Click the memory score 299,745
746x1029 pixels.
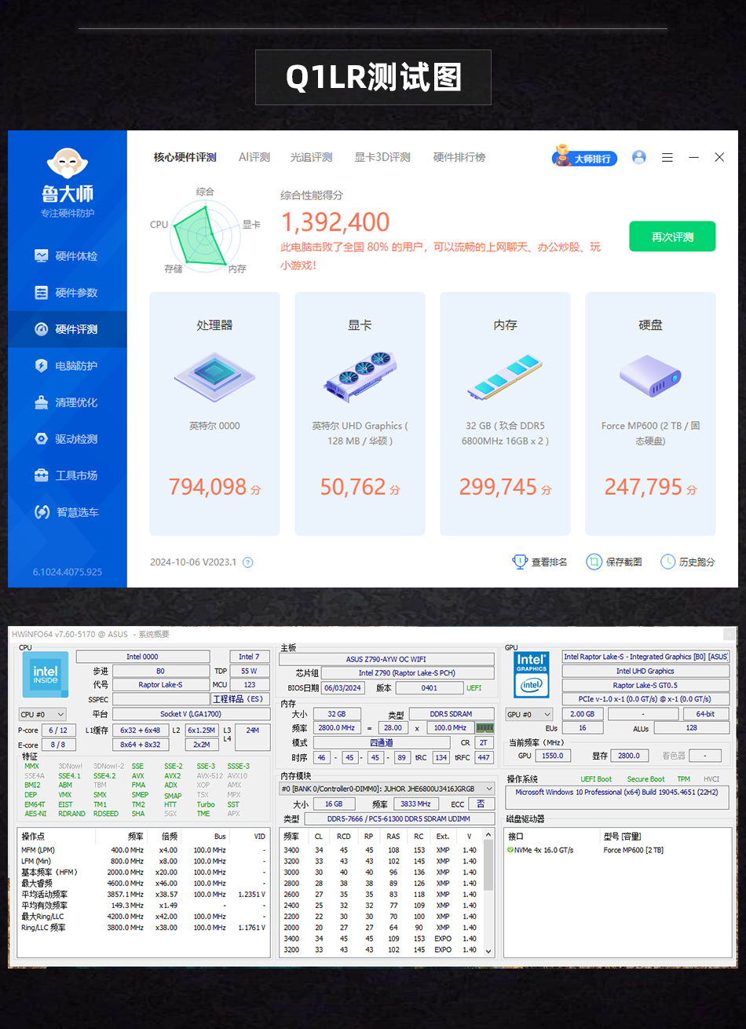(498, 487)
